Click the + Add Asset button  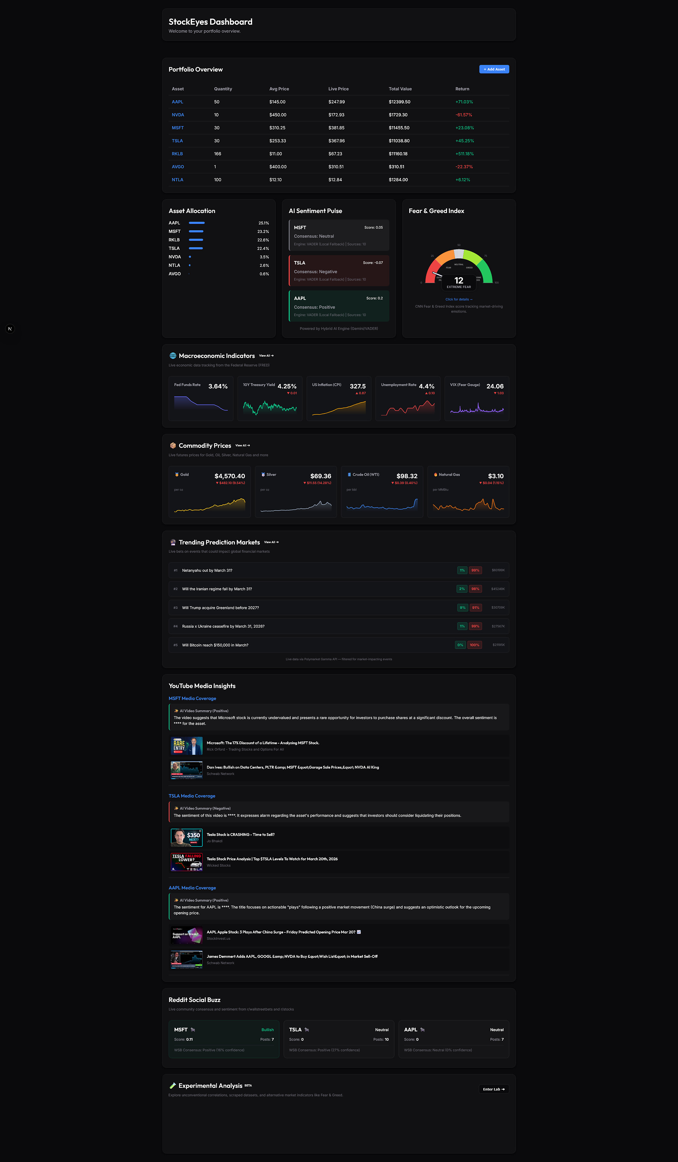pos(494,69)
